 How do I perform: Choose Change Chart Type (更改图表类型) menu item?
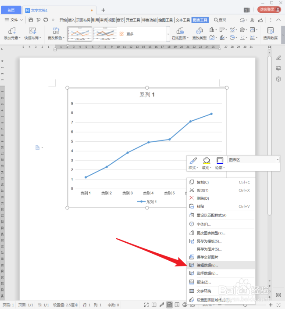coord(221,233)
